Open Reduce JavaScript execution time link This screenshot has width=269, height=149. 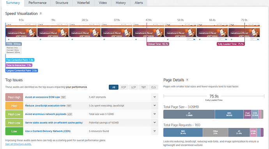pyautogui.click(x=45, y=106)
